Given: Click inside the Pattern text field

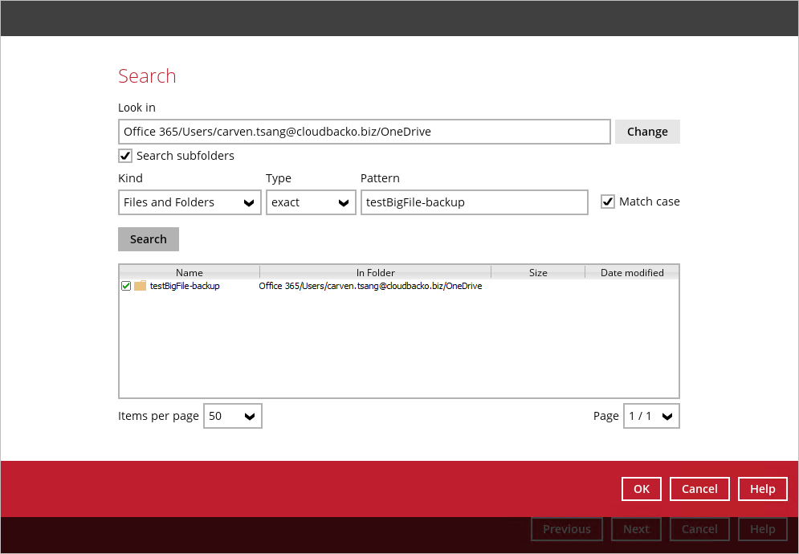Looking at the screenshot, I should pos(474,202).
